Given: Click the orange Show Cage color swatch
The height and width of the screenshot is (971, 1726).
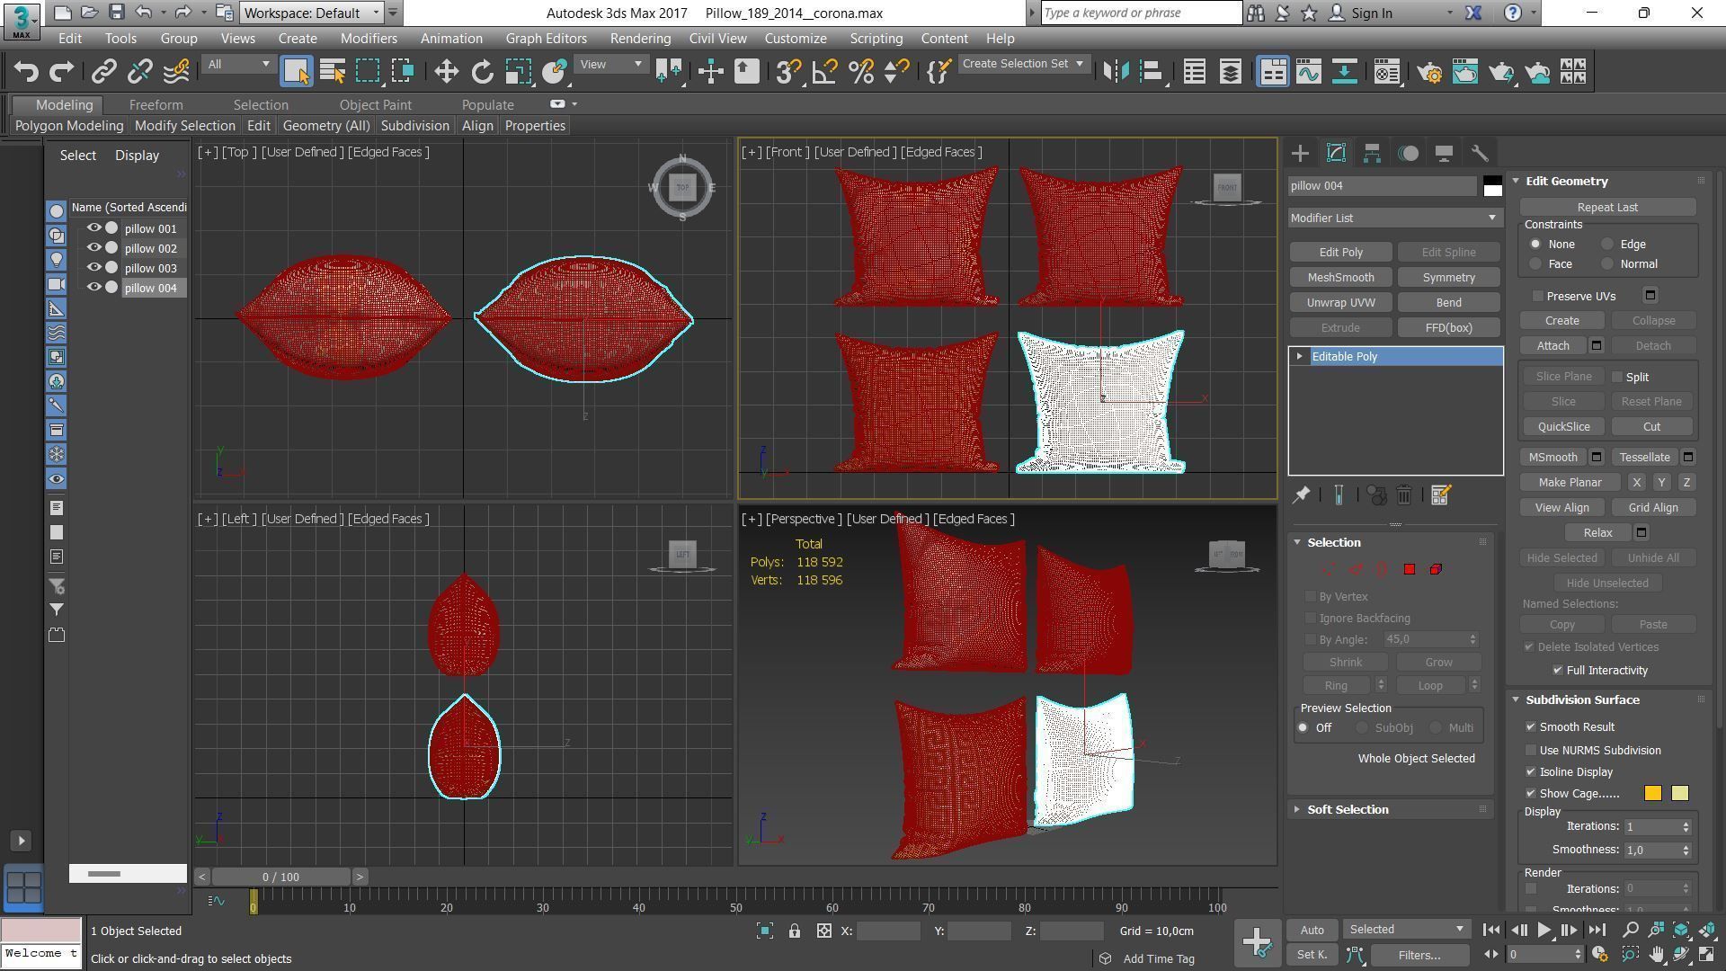Looking at the screenshot, I should [x=1652, y=794].
